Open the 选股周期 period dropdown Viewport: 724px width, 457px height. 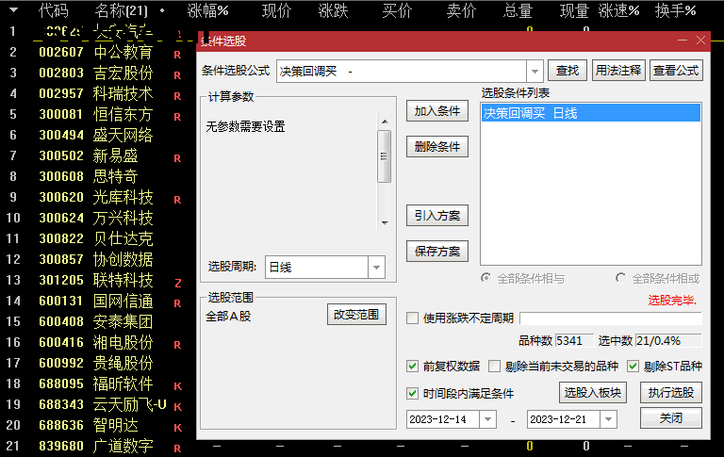tap(376, 268)
